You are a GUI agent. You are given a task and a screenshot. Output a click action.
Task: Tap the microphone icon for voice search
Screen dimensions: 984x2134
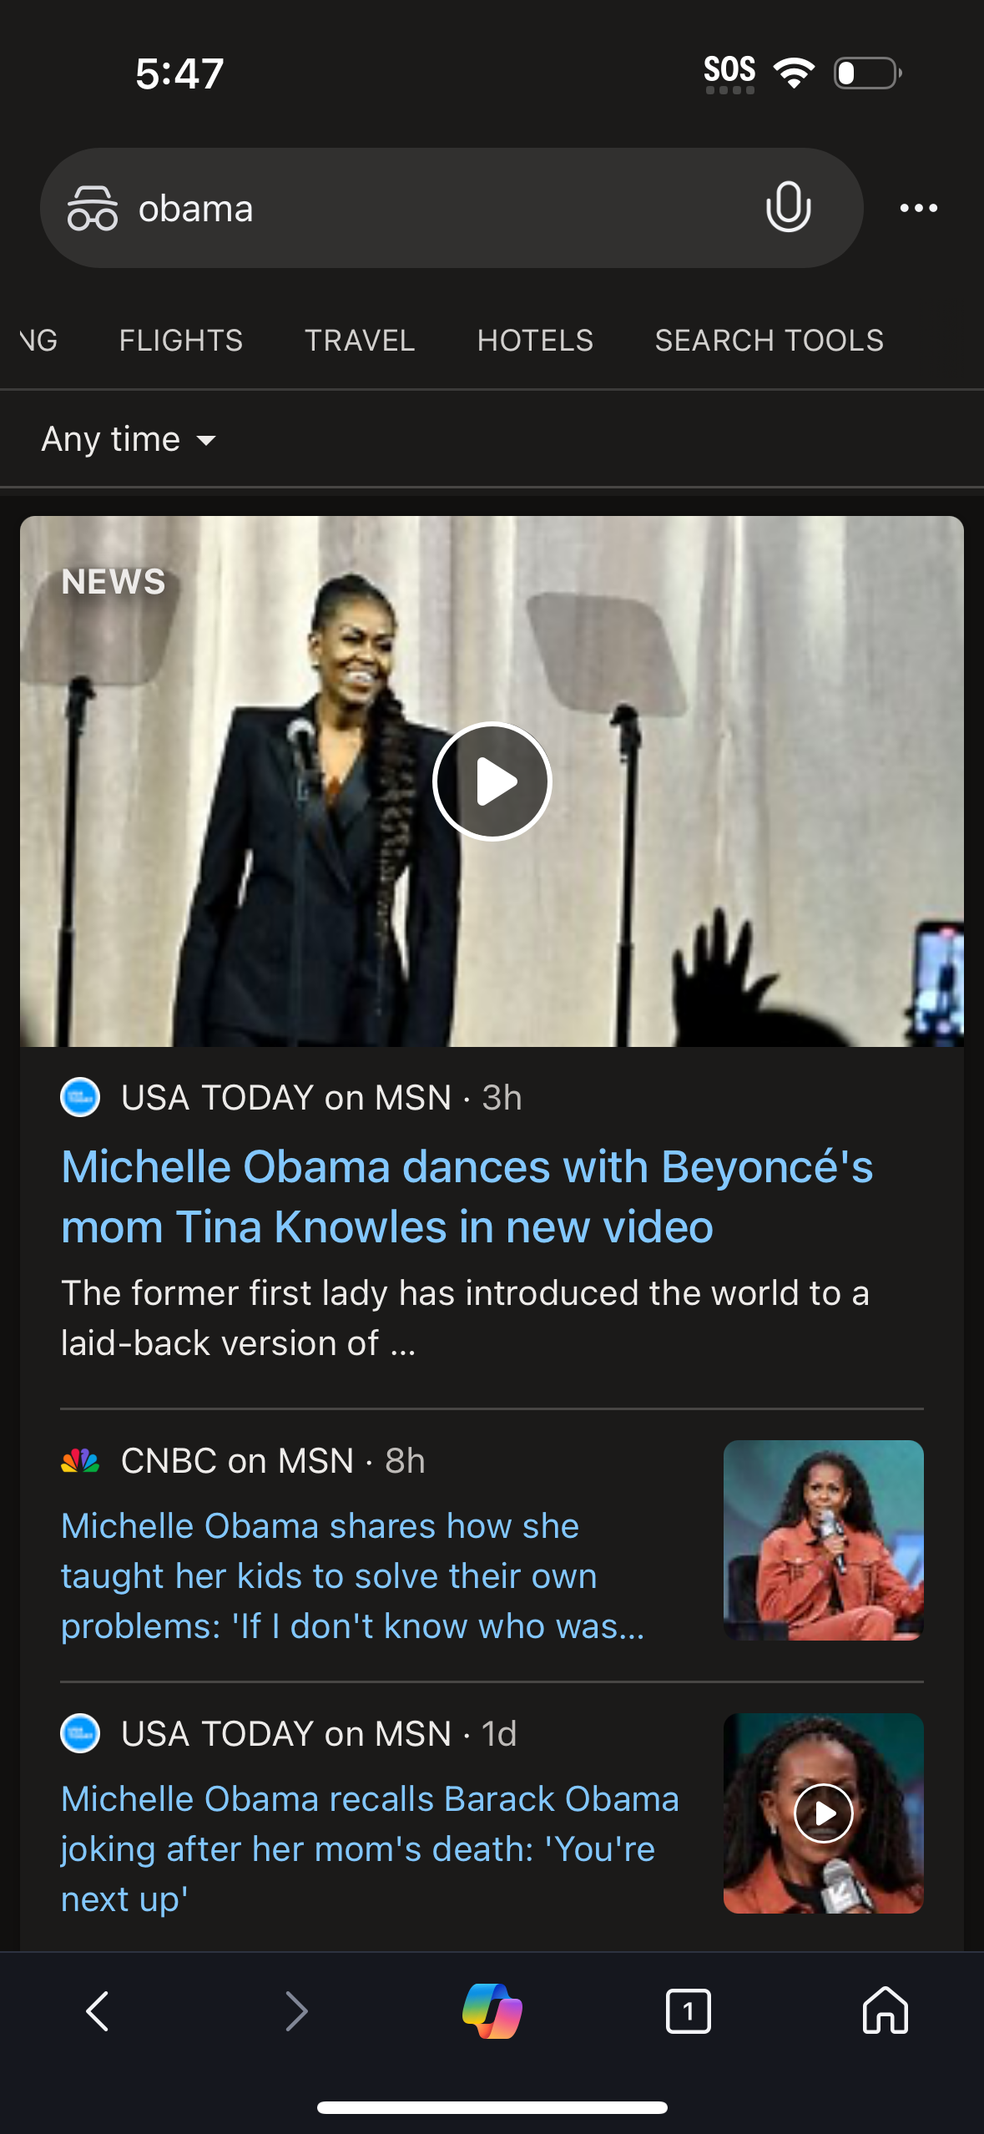788,207
